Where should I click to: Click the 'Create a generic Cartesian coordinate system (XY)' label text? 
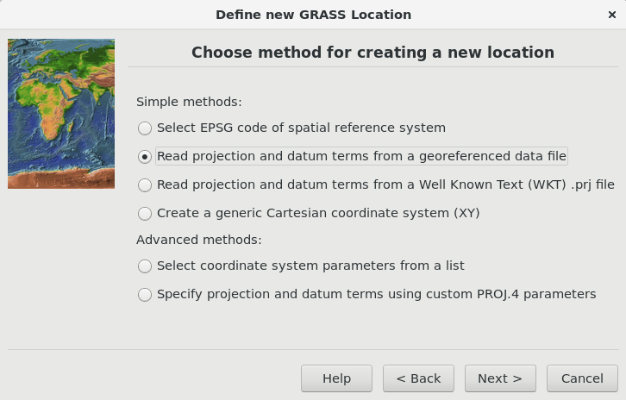[318, 213]
